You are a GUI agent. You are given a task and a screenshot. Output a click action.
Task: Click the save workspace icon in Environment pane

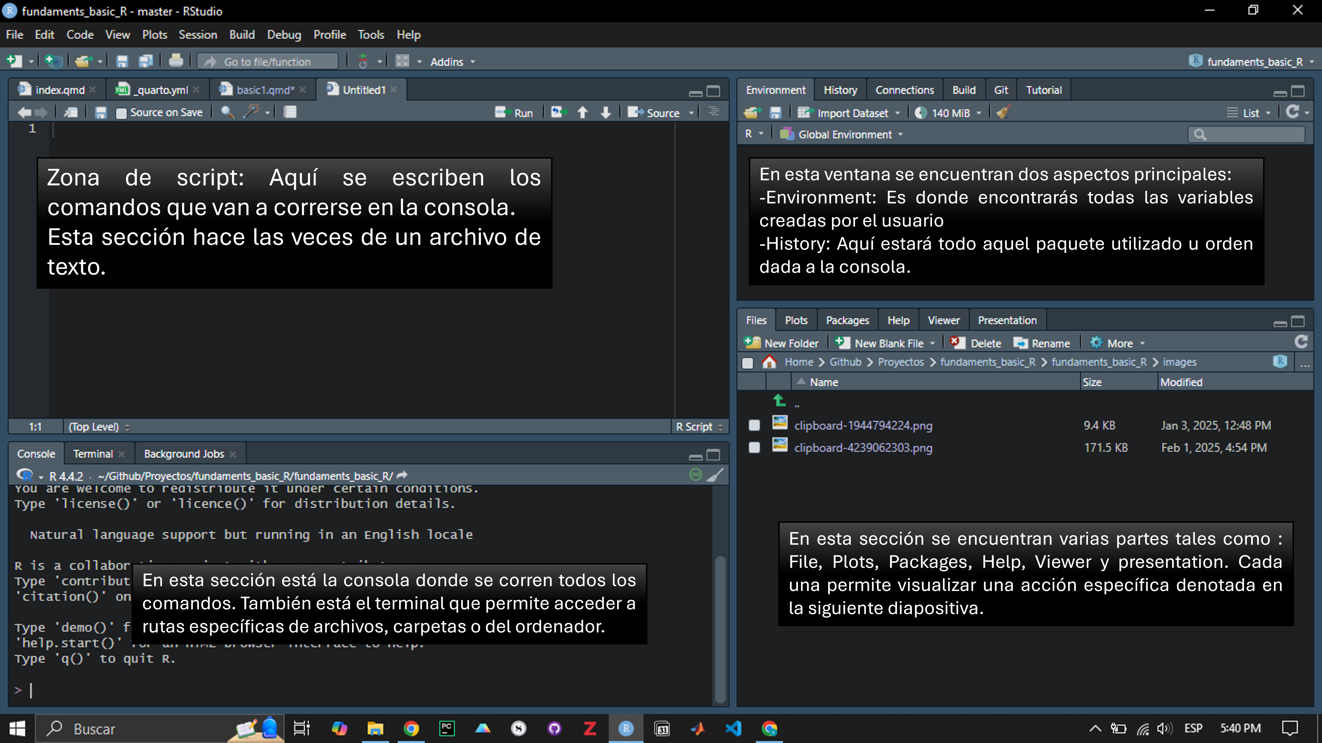pyautogui.click(x=775, y=112)
